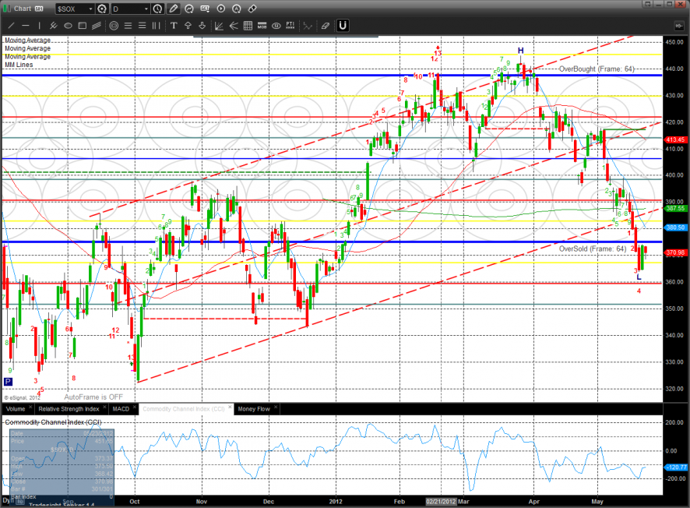This screenshot has height=508, width=690.
Task: Close the Volume tab
Action: click(x=30, y=407)
